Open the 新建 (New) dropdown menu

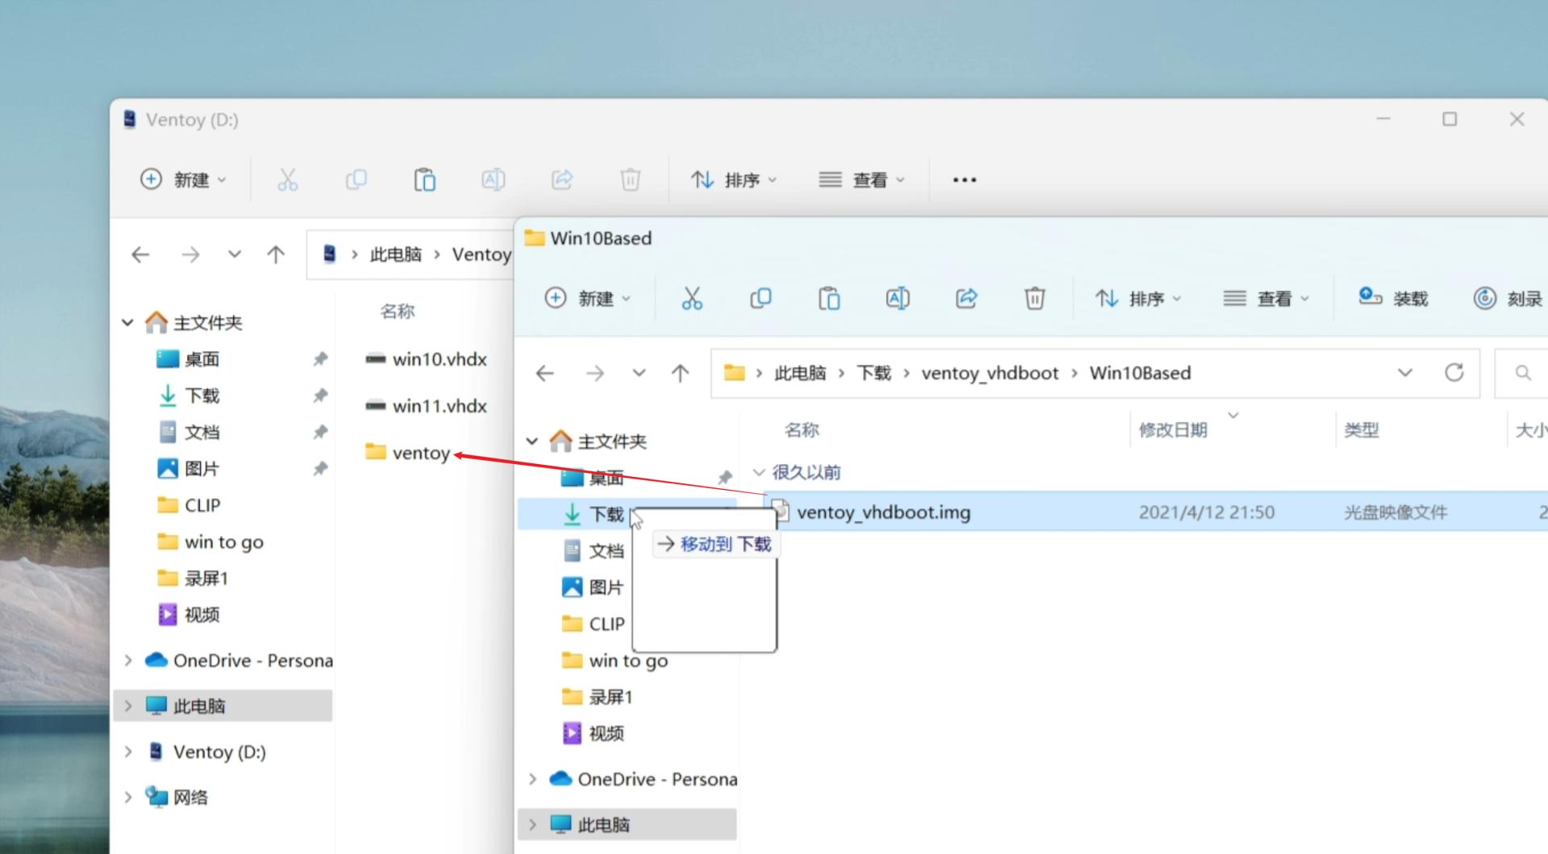coord(588,298)
